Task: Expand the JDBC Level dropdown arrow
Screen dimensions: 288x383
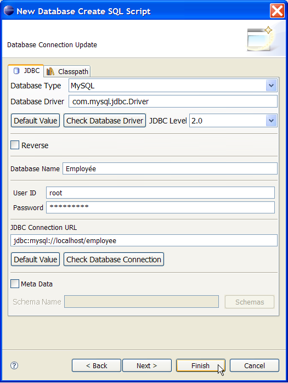Action: tap(271, 121)
